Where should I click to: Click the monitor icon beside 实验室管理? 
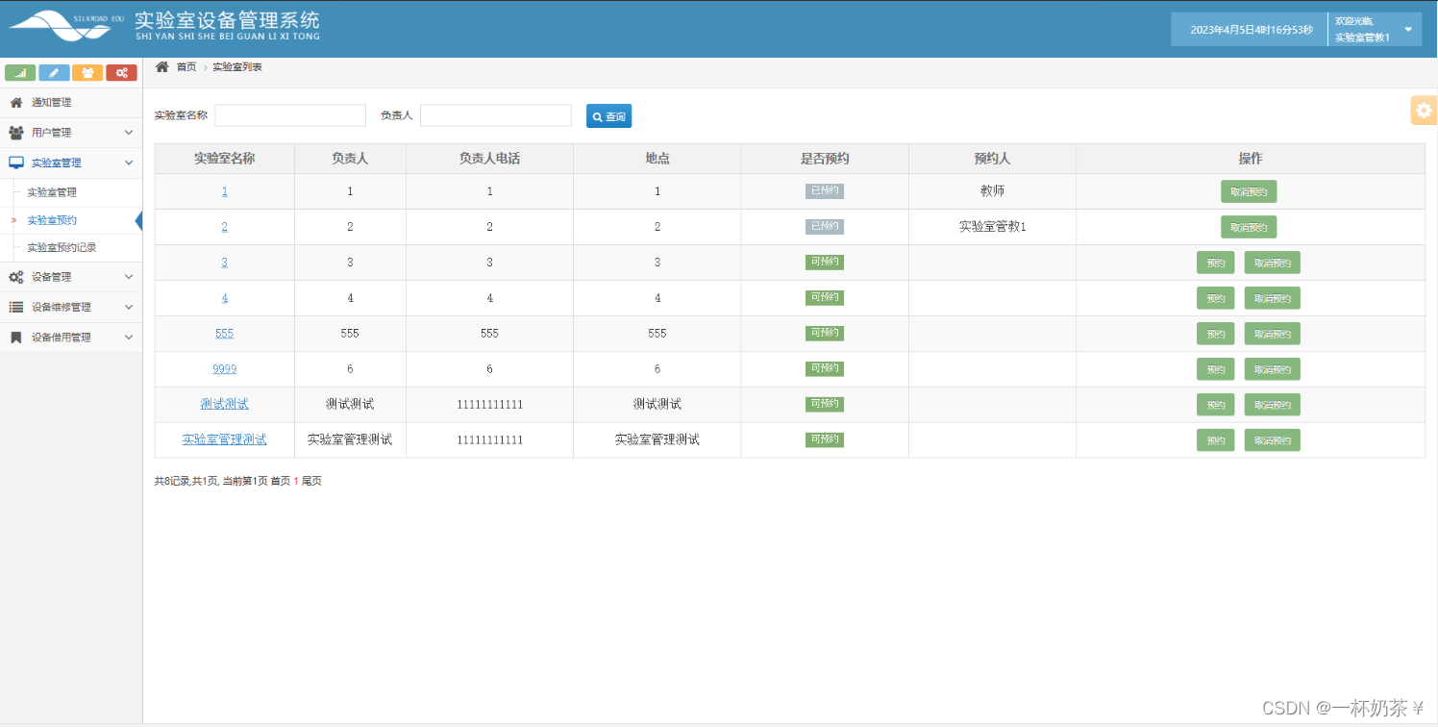16,163
